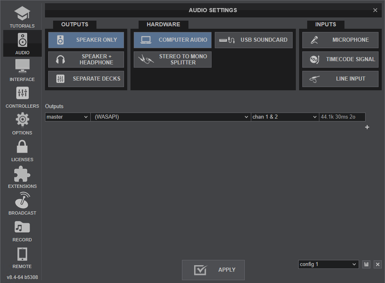The width and height of the screenshot is (385, 283).
Task: Open the Tutorials section graduation cap icon
Action: coord(22,13)
